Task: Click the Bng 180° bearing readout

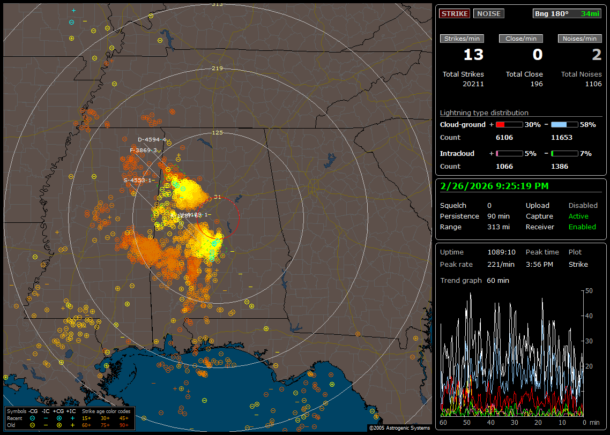Action: pos(552,13)
